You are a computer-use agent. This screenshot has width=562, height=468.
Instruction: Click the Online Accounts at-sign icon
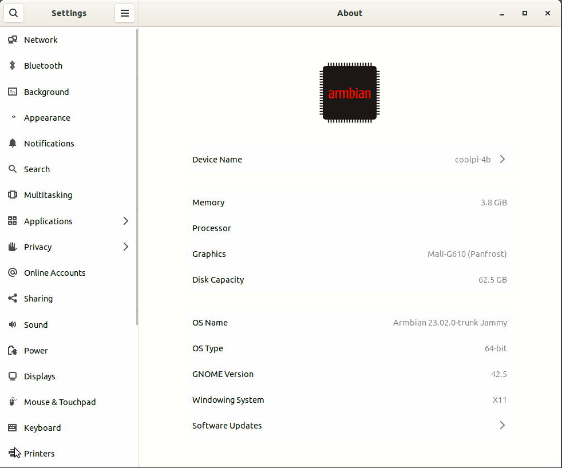[13, 272]
